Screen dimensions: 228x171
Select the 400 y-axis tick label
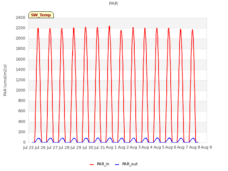[22, 121]
